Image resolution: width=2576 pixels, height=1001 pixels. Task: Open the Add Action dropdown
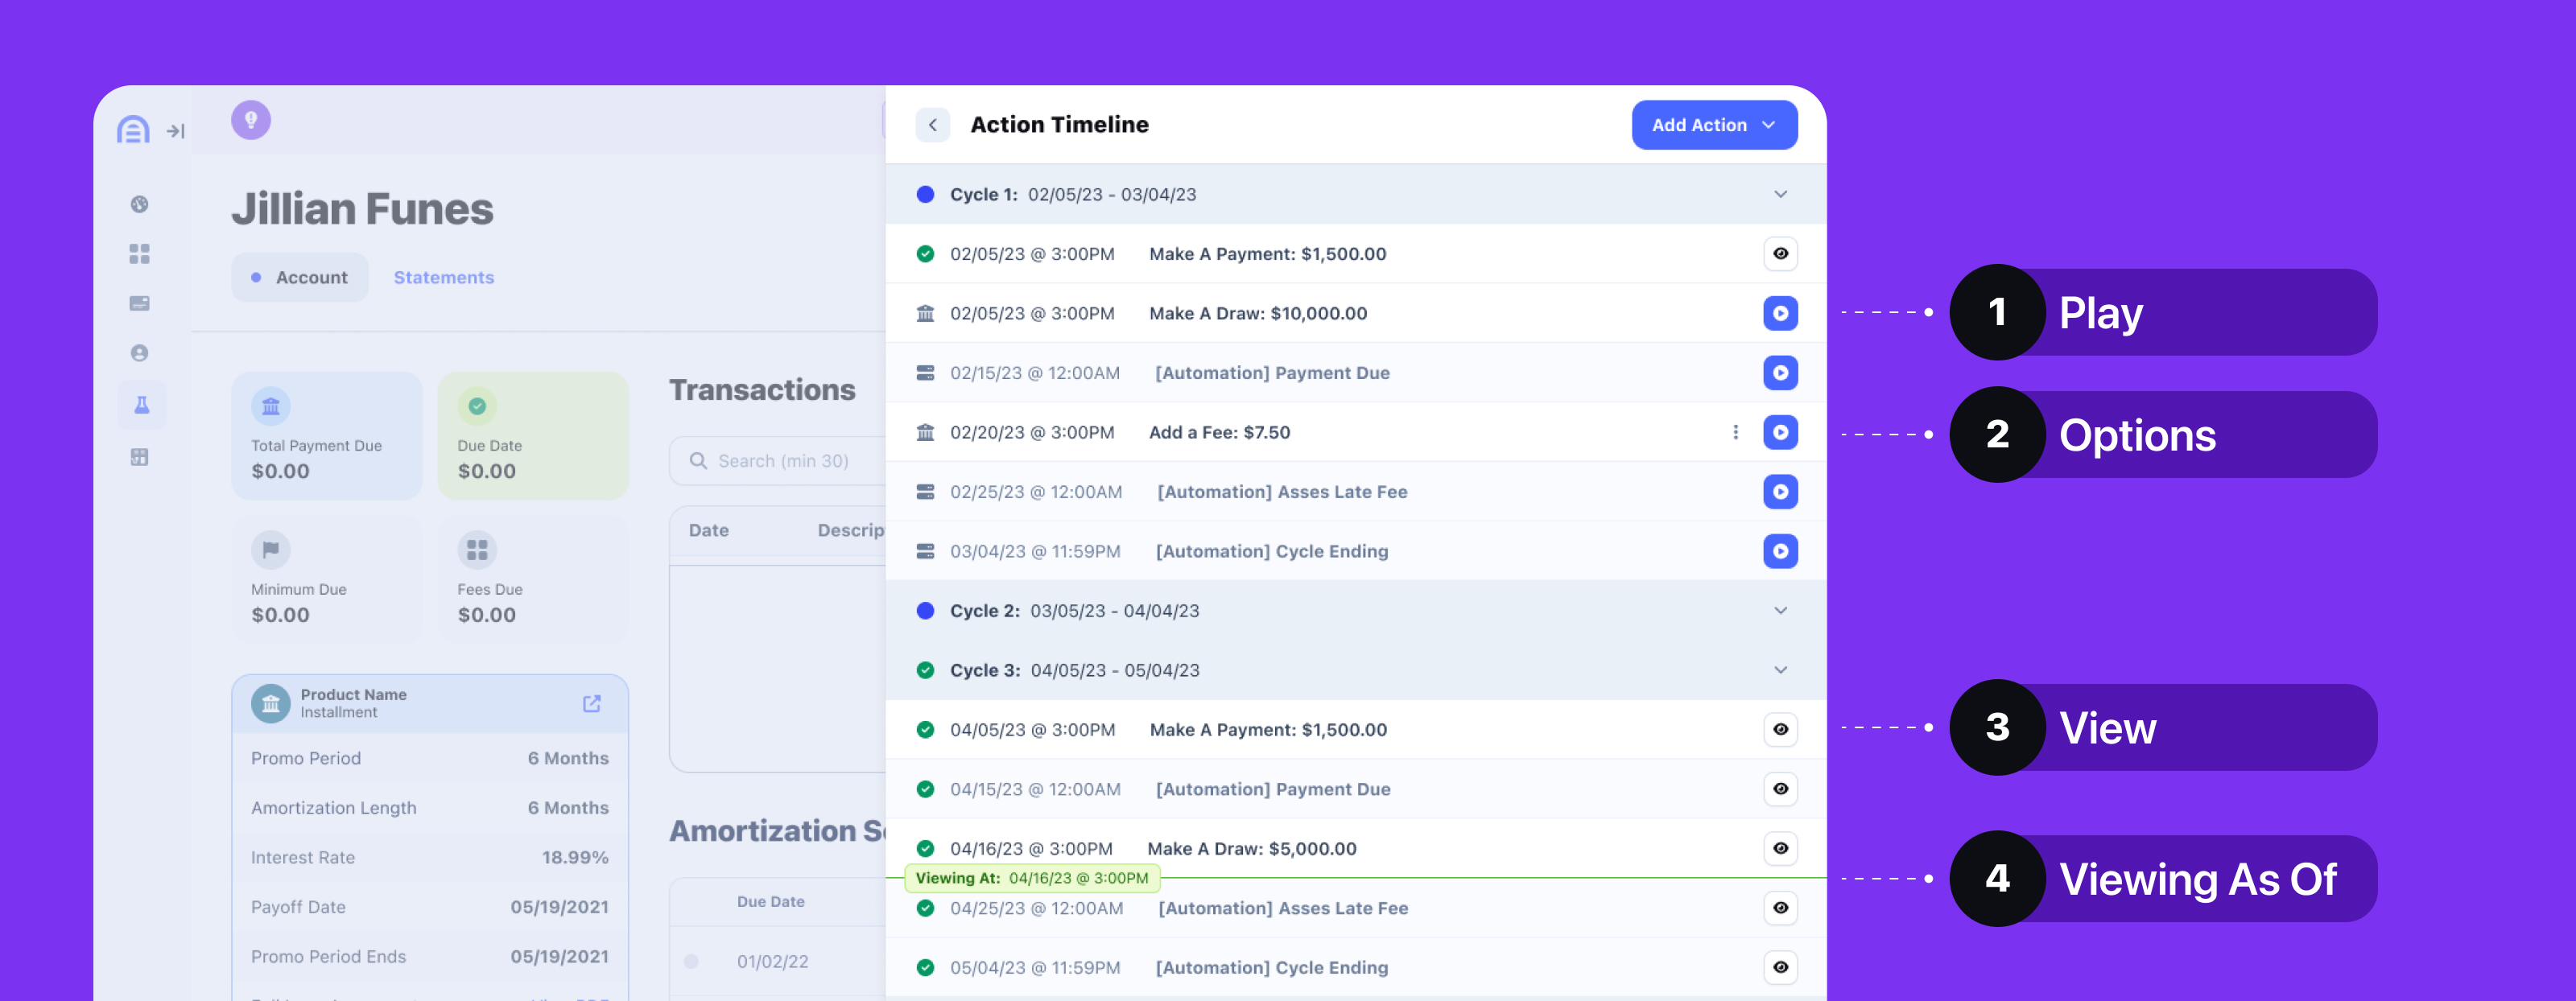pos(1713,125)
